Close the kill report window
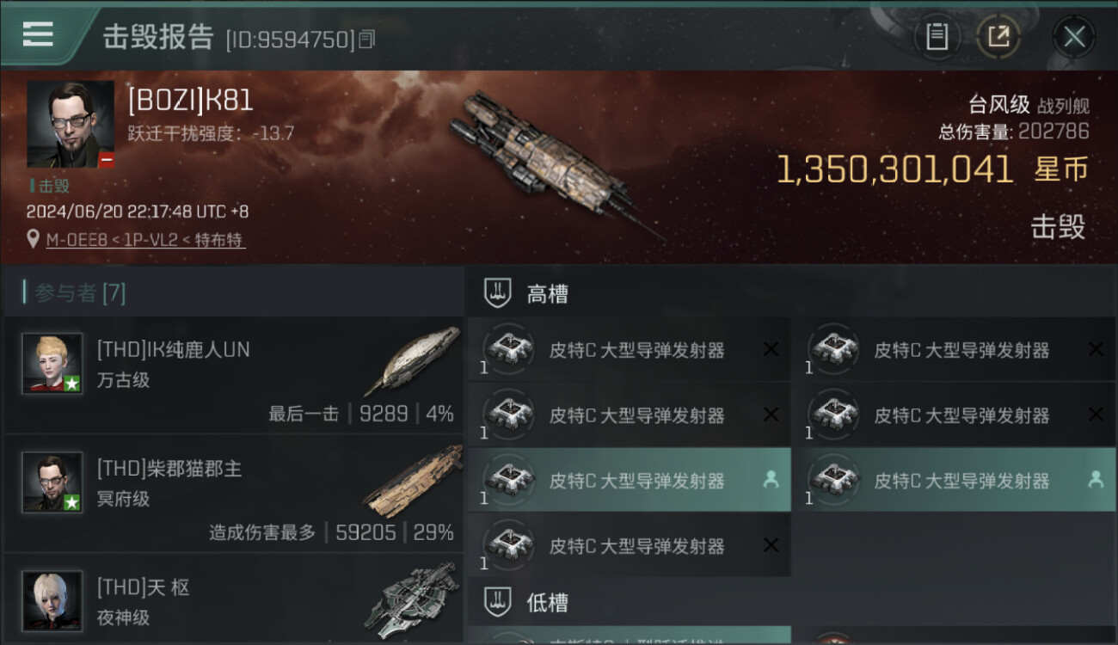Viewport: 1118px width, 645px height. (1073, 37)
